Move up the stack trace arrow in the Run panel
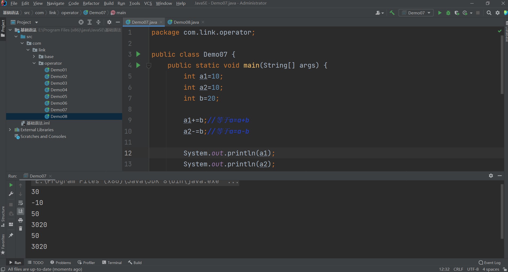 [x=21, y=185]
